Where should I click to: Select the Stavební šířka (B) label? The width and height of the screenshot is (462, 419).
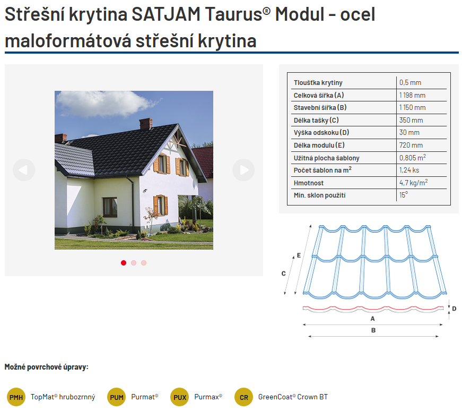pyautogui.click(x=320, y=108)
